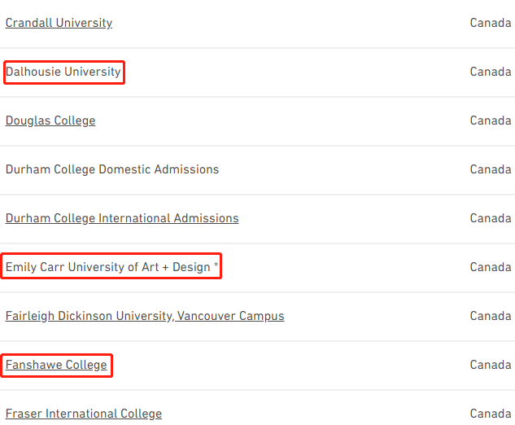Click Canada in Durham College Domestic row
The height and width of the screenshot is (425, 515).
pos(491,169)
